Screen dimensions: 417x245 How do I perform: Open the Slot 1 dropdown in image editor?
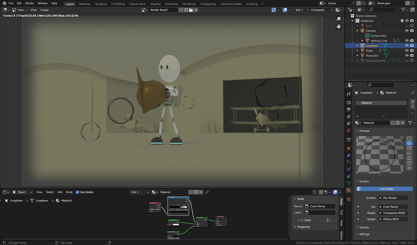click(x=302, y=10)
